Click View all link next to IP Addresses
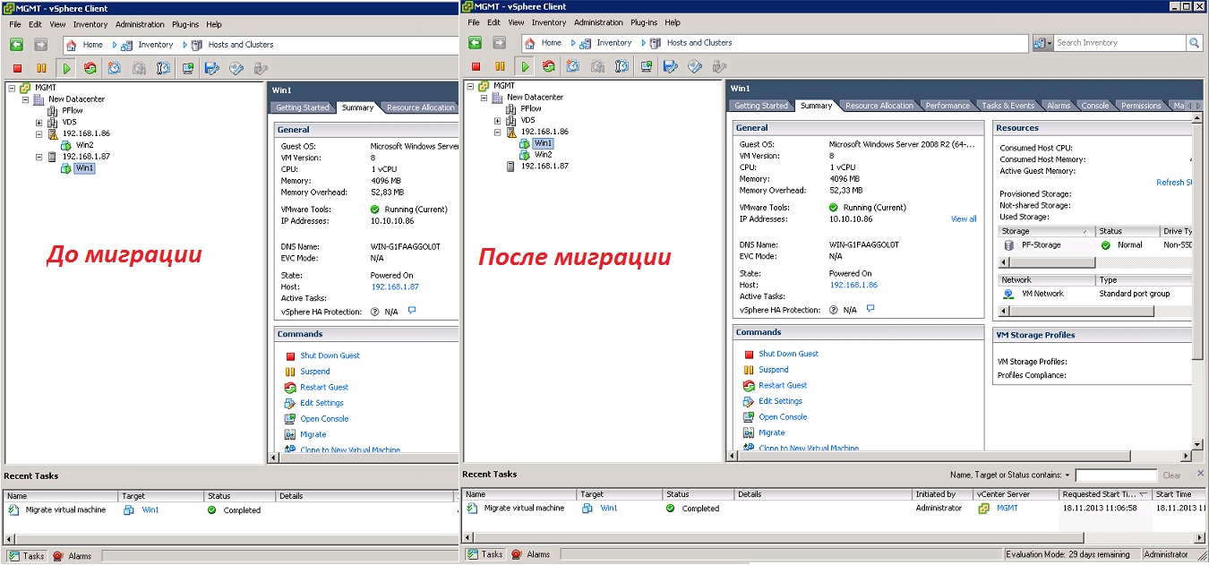Screen dimensions: 1209x565 pyautogui.click(x=964, y=218)
